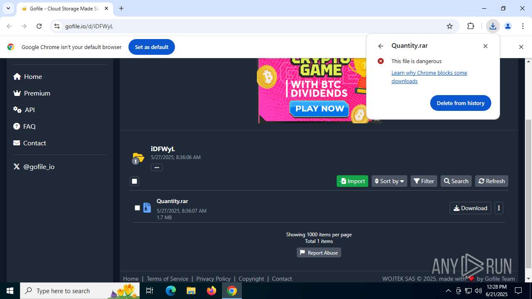The width and height of the screenshot is (532, 299).
Task: Open the Chrome three-dot menu
Action: (x=523, y=26)
